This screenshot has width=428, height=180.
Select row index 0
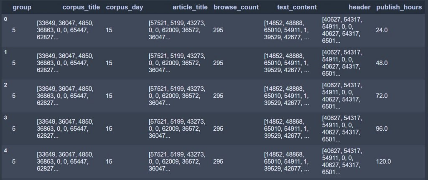[x=5, y=19]
